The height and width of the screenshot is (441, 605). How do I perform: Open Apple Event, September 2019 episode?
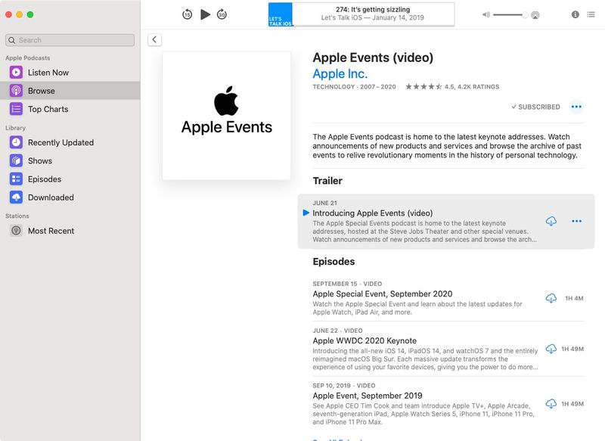(368, 396)
